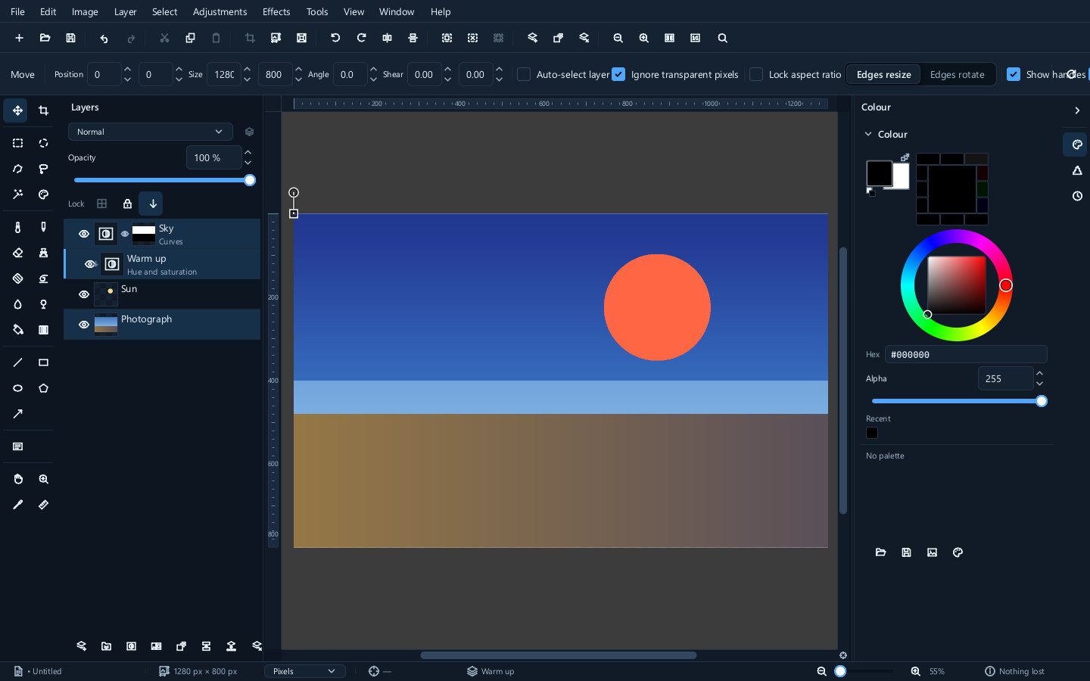Increase width Size stepper for 1280

click(x=247, y=69)
